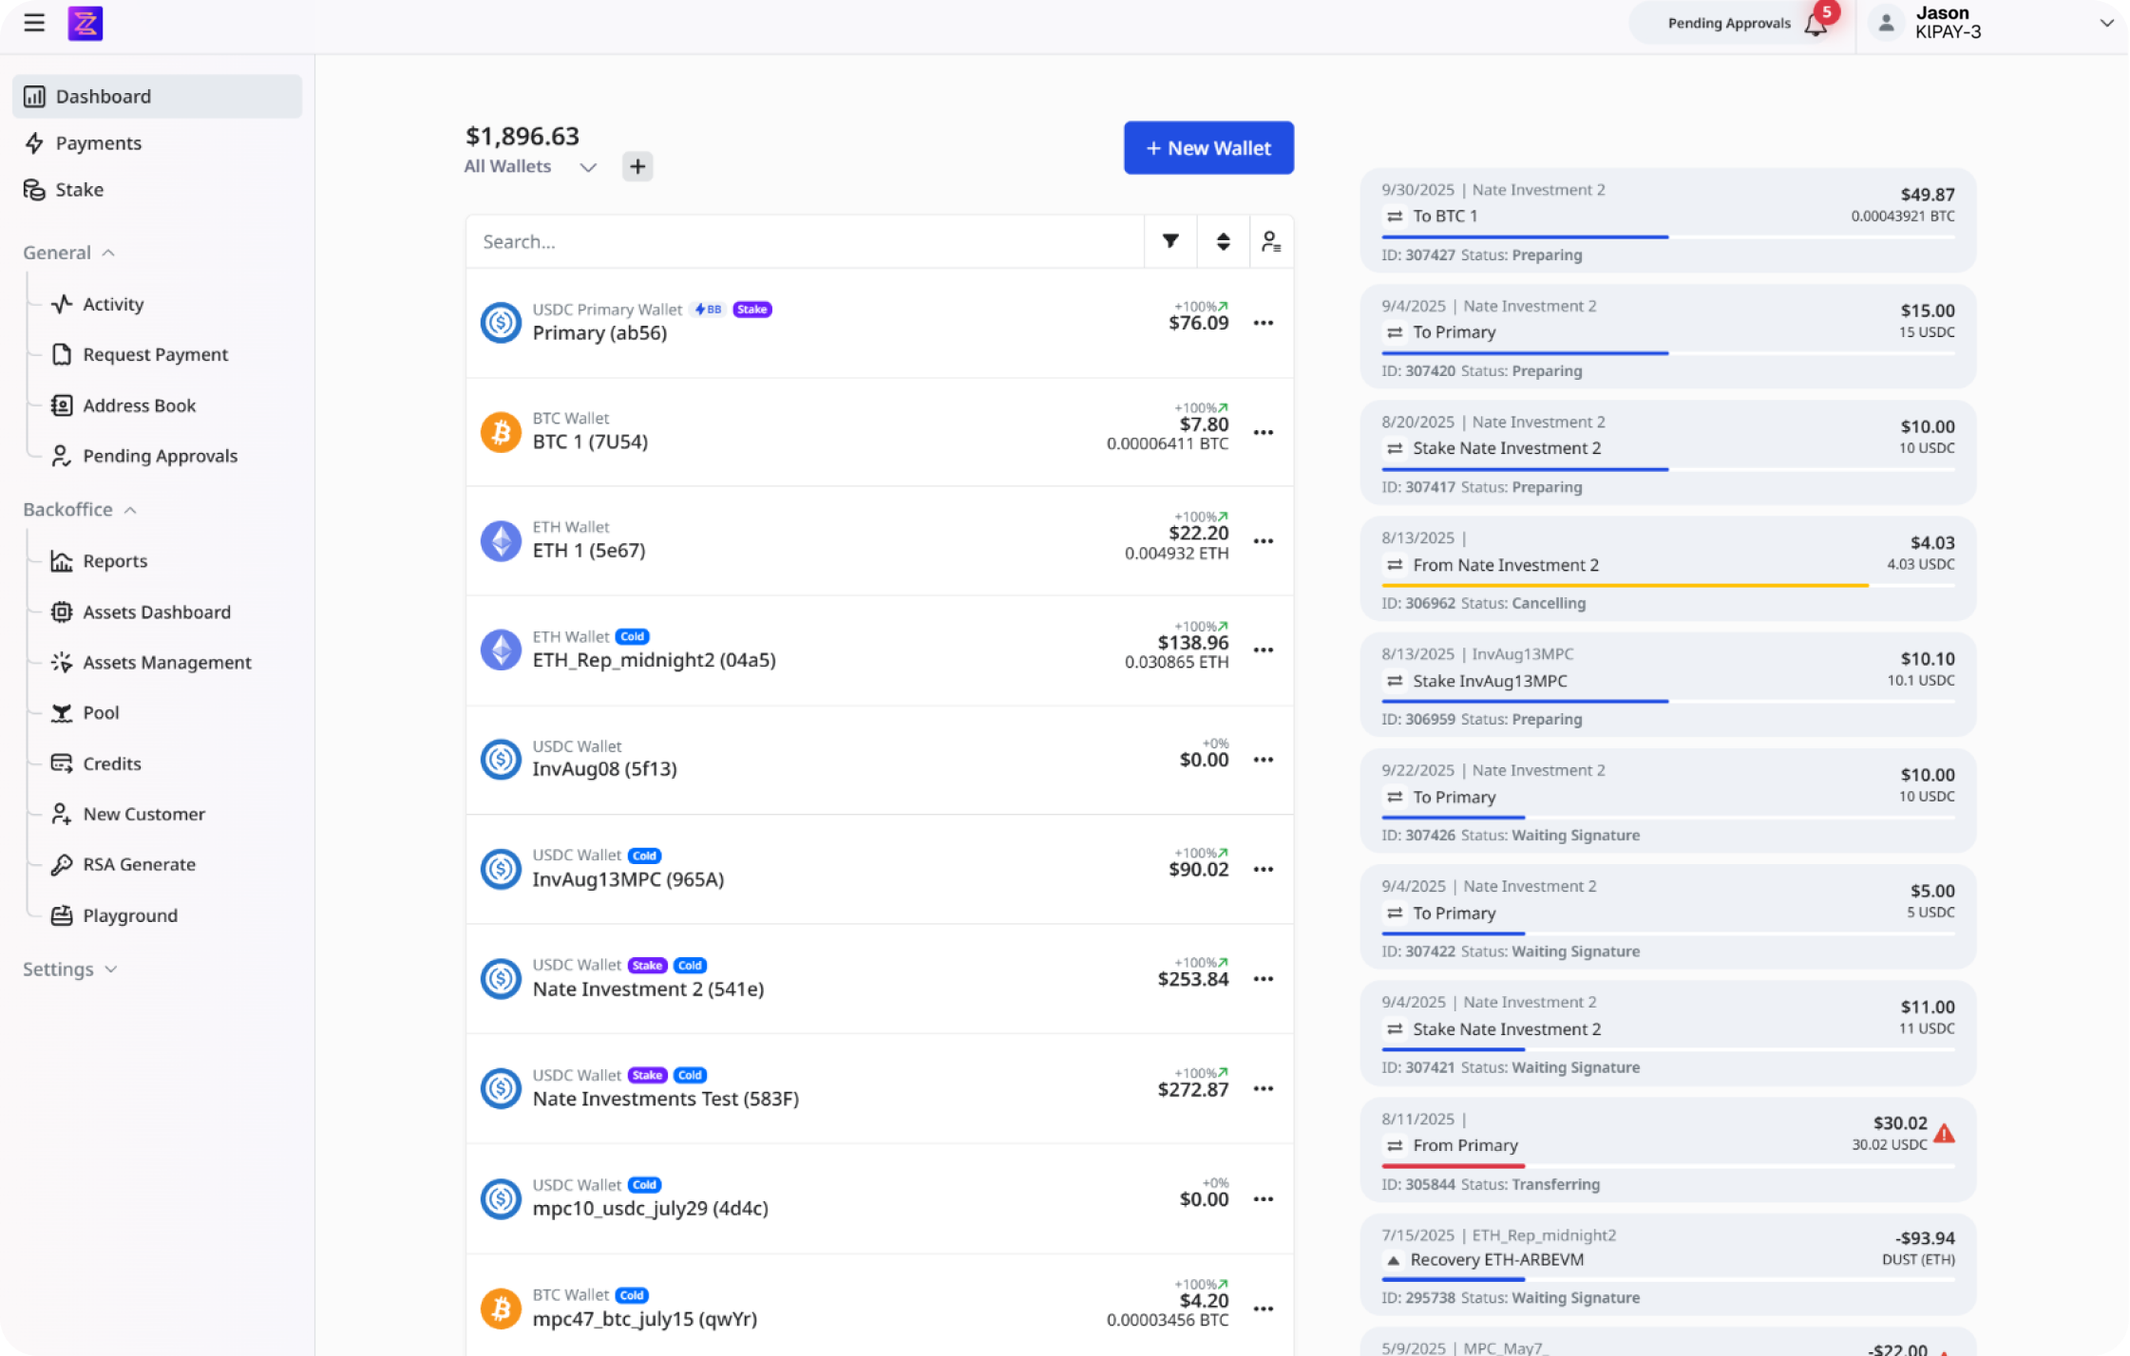Click the red warning triangle icon

[1944, 1133]
